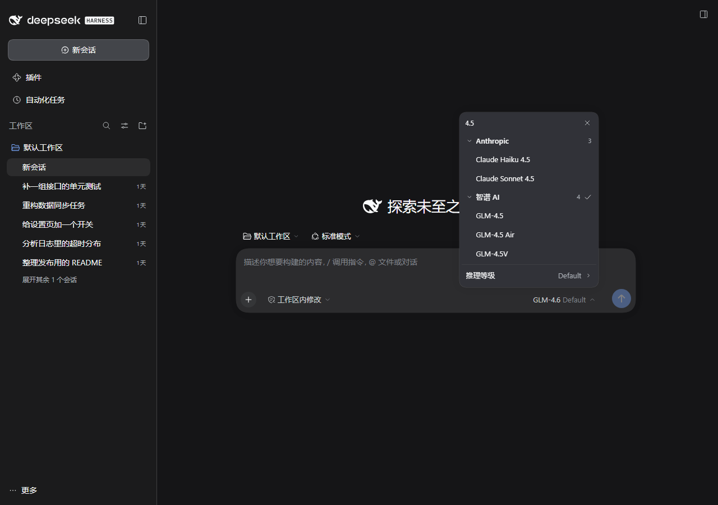Collapse the Anthropic provider group

(529, 141)
